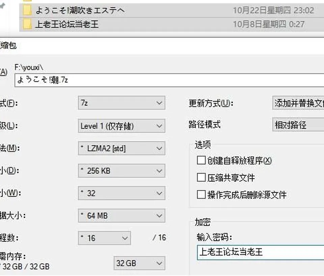
Task: Click the 路径模式 label
Action: point(205,125)
